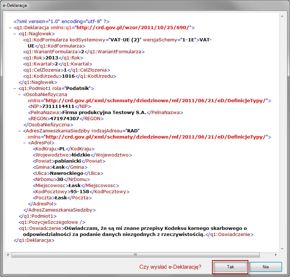
Task: Click the year value 2013
Action: point(52,58)
